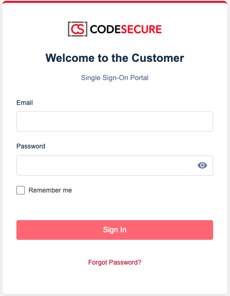230x296 pixels.
Task: Click the CS bracket logo icon
Action: (78, 29)
